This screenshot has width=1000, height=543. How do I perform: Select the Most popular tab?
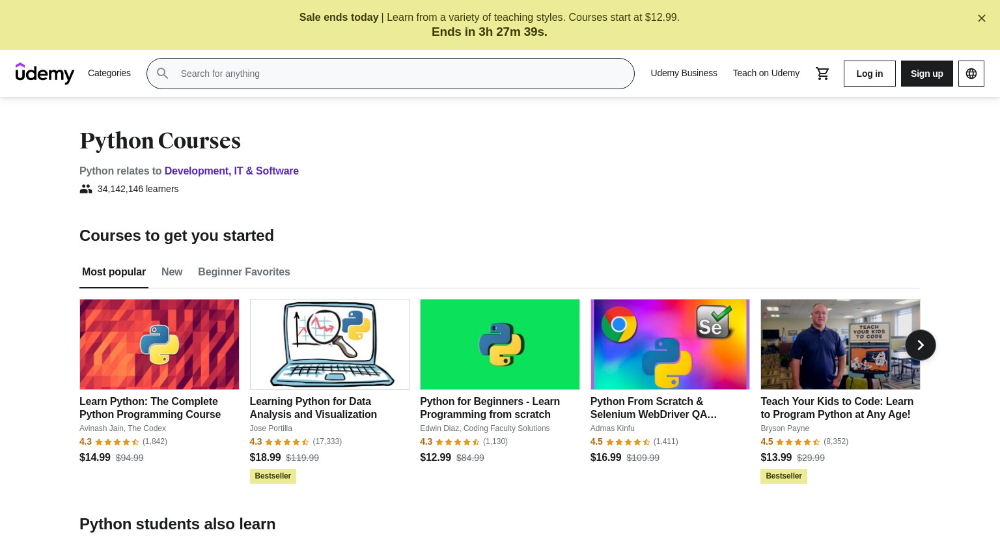(x=114, y=272)
